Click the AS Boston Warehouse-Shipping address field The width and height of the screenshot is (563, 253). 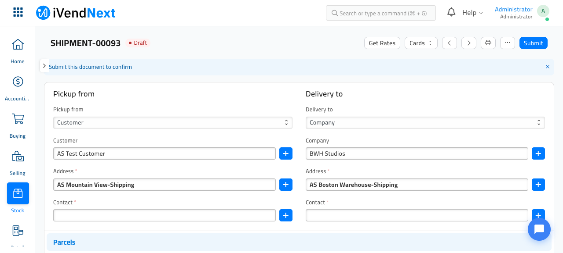point(417,185)
